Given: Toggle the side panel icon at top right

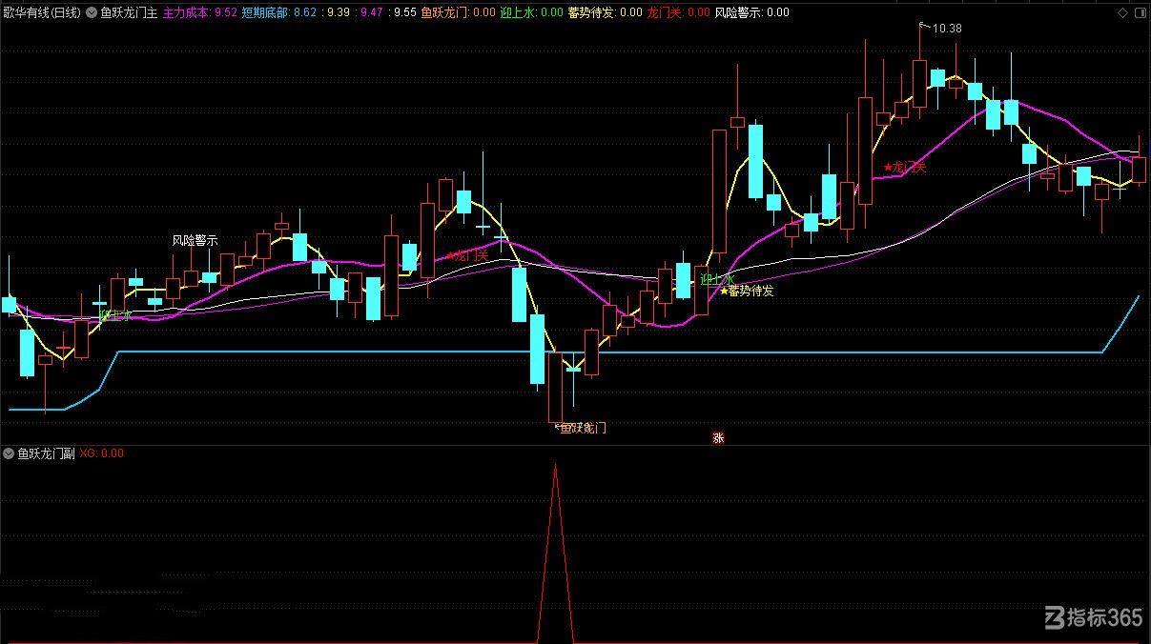Looking at the screenshot, I should (x=1139, y=13).
